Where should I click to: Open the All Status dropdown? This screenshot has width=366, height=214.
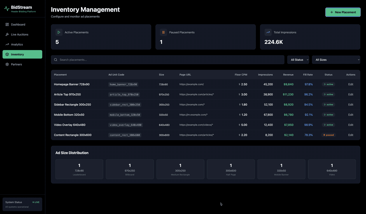click(x=298, y=60)
